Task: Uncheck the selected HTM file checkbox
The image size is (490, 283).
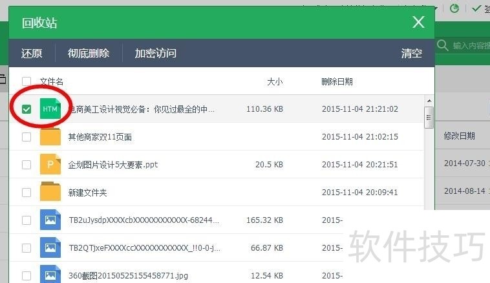Action: point(27,110)
